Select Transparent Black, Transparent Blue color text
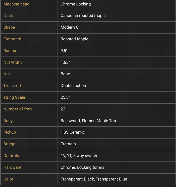 tap(94, 179)
